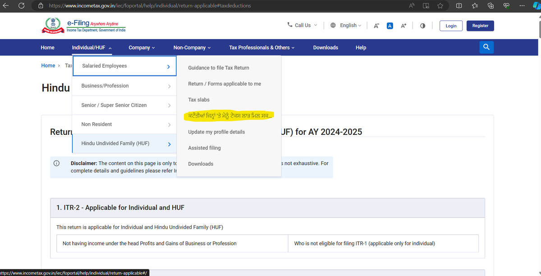Click site info lock icon in address bar
This screenshot has width=541, height=276.
click(41, 6)
